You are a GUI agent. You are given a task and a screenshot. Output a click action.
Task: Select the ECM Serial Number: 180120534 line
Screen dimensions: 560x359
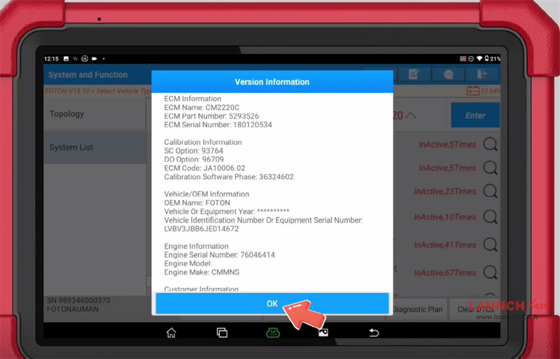218,125
